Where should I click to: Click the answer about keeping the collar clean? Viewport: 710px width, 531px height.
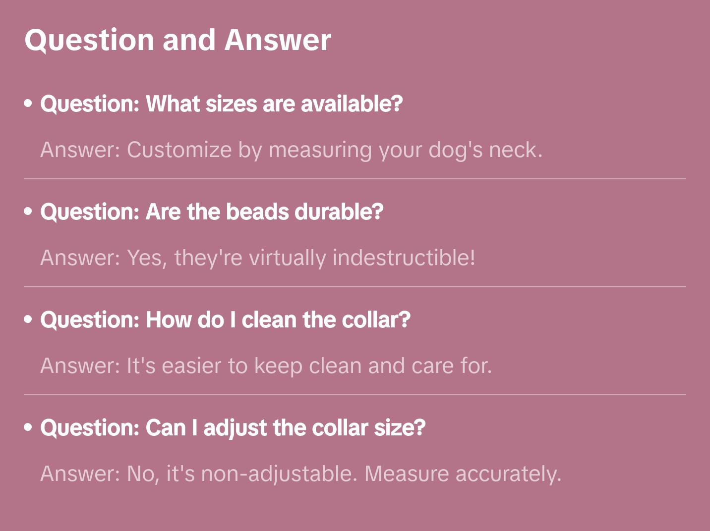click(x=266, y=366)
